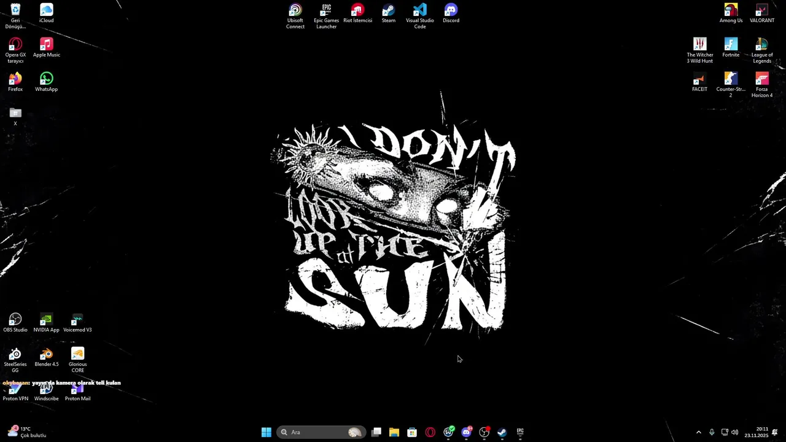786x442 pixels.
Task: Open File Explorer from the taskbar
Action: coord(394,432)
